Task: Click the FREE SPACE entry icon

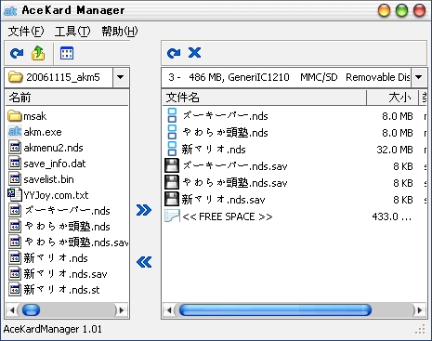Action: [x=172, y=216]
